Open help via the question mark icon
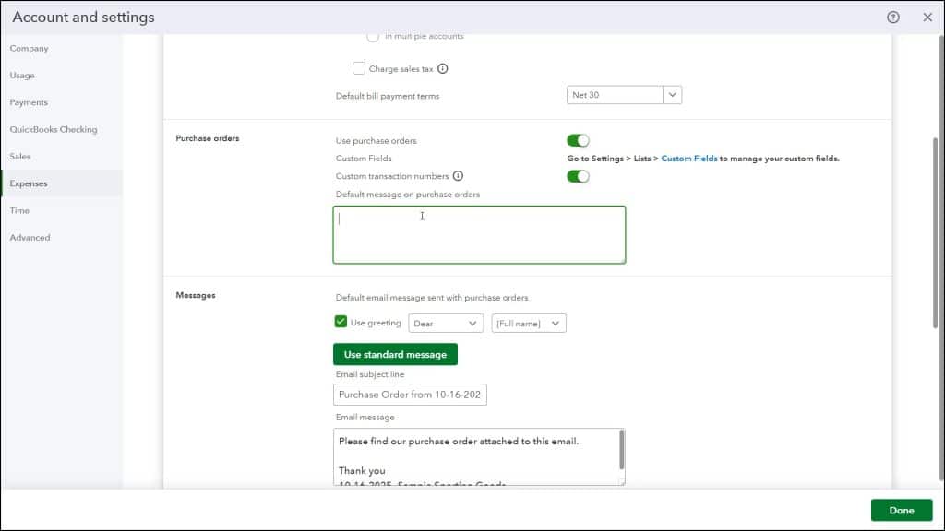The height and width of the screenshot is (531, 945). (x=891, y=17)
